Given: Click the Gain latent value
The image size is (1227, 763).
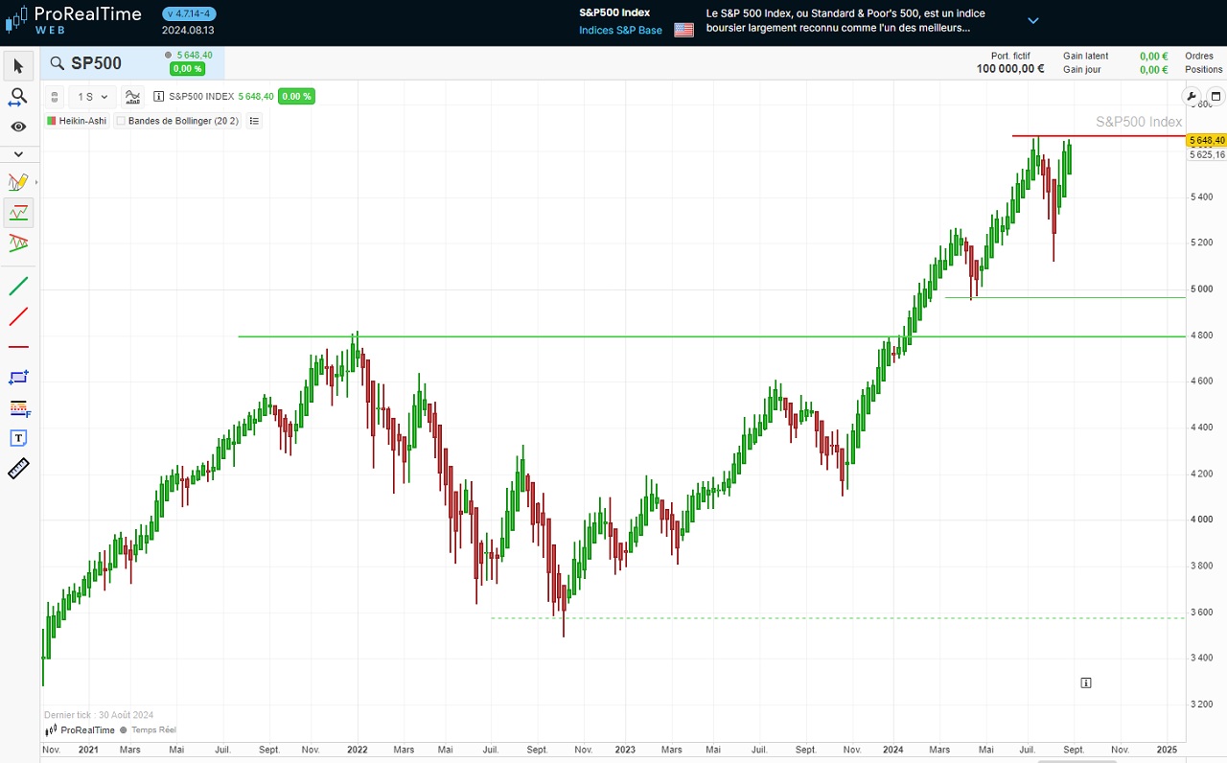Looking at the screenshot, I should pyautogui.click(x=1153, y=57).
